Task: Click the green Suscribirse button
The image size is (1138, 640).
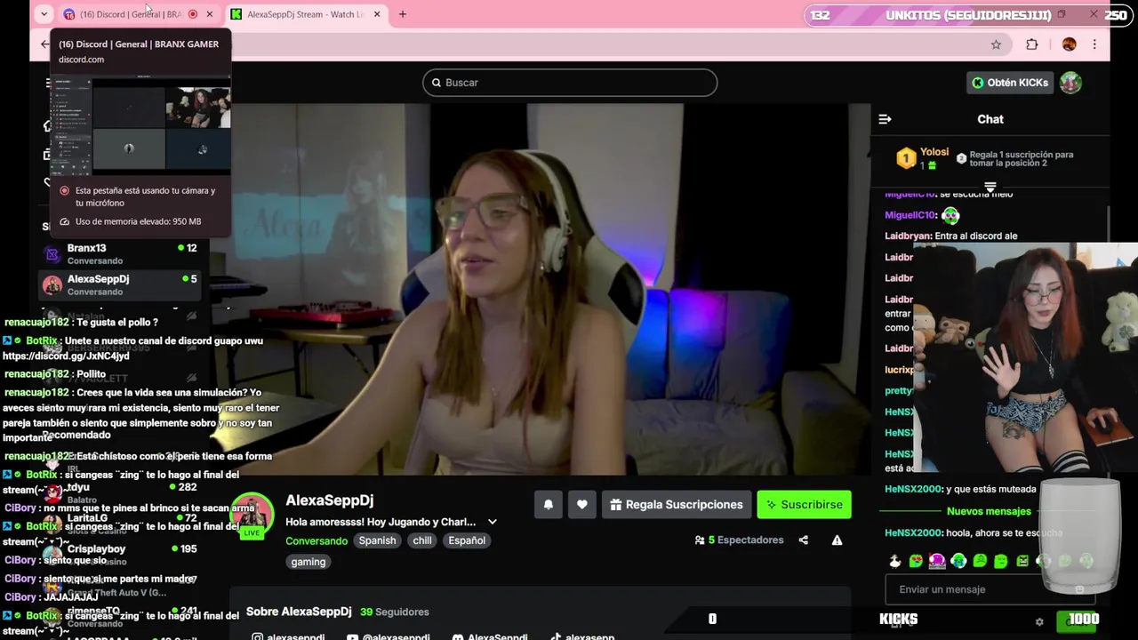Action: (804, 504)
